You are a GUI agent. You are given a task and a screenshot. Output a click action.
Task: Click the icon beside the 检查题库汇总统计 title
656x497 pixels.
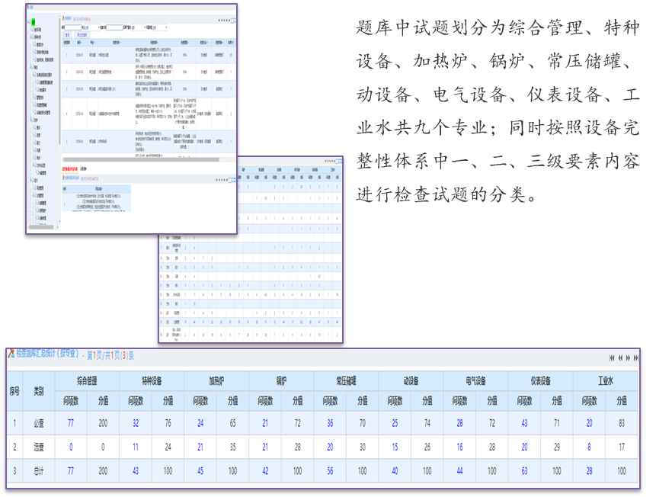(11, 354)
